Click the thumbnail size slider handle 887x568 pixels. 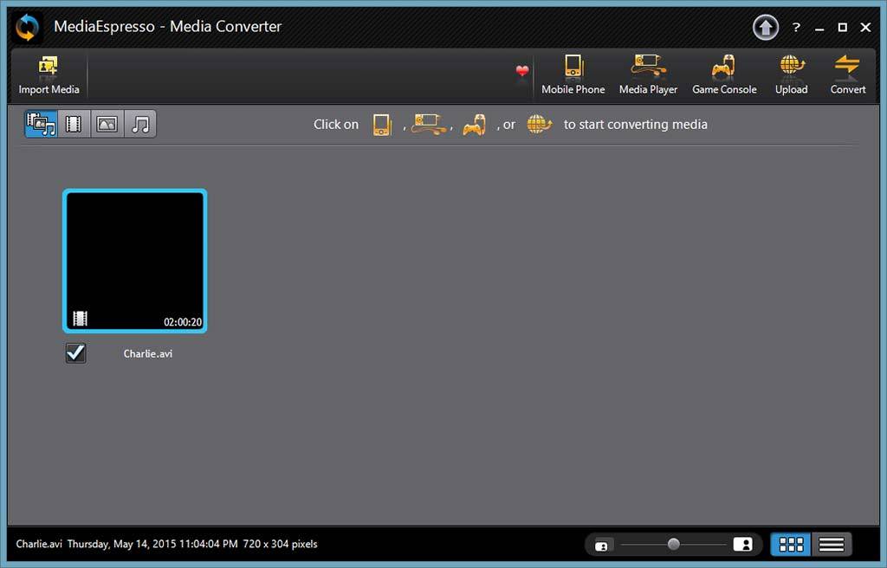click(x=673, y=545)
